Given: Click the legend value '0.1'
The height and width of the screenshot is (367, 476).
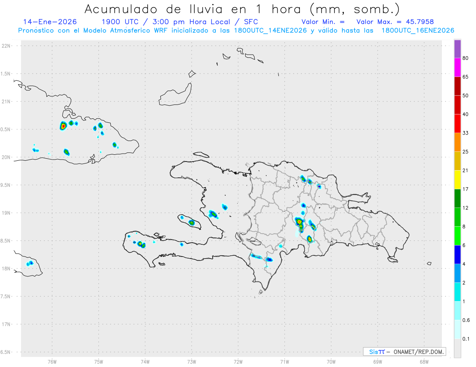Looking at the screenshot, I should (x=466, y=339).
